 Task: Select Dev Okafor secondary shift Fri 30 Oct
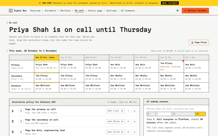[x=146, y=78]
